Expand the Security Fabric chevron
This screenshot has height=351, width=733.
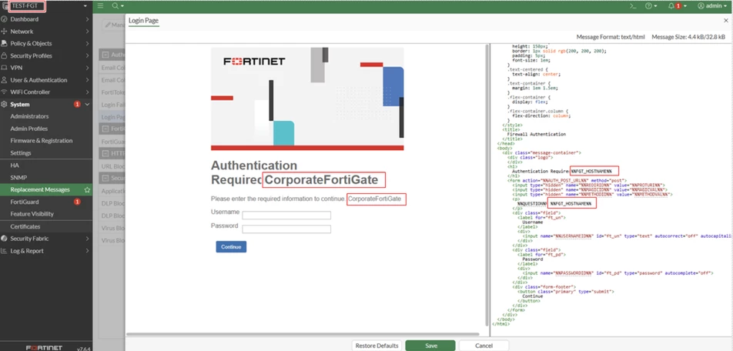click(88, 239)
